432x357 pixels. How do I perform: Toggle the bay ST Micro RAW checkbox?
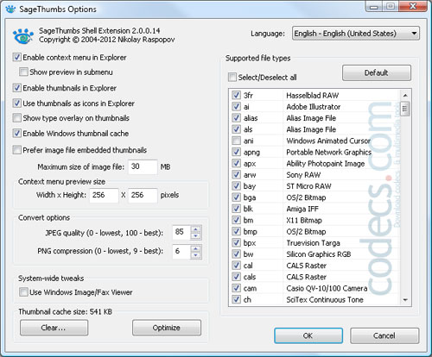236,186
